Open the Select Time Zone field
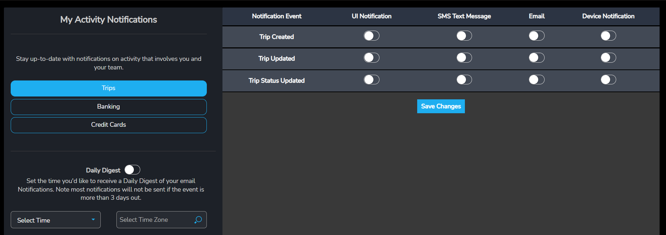 pyautogui.click(x=155, y=220)
